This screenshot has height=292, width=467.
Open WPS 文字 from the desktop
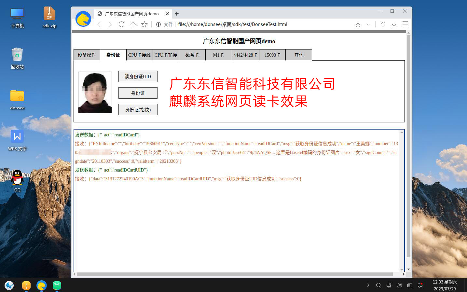pos(17,136)
